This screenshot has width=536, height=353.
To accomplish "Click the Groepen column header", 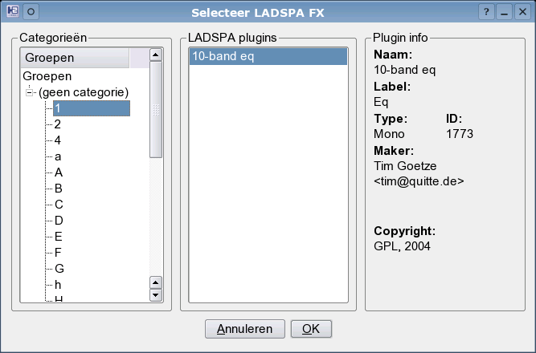I will point(75,58).
